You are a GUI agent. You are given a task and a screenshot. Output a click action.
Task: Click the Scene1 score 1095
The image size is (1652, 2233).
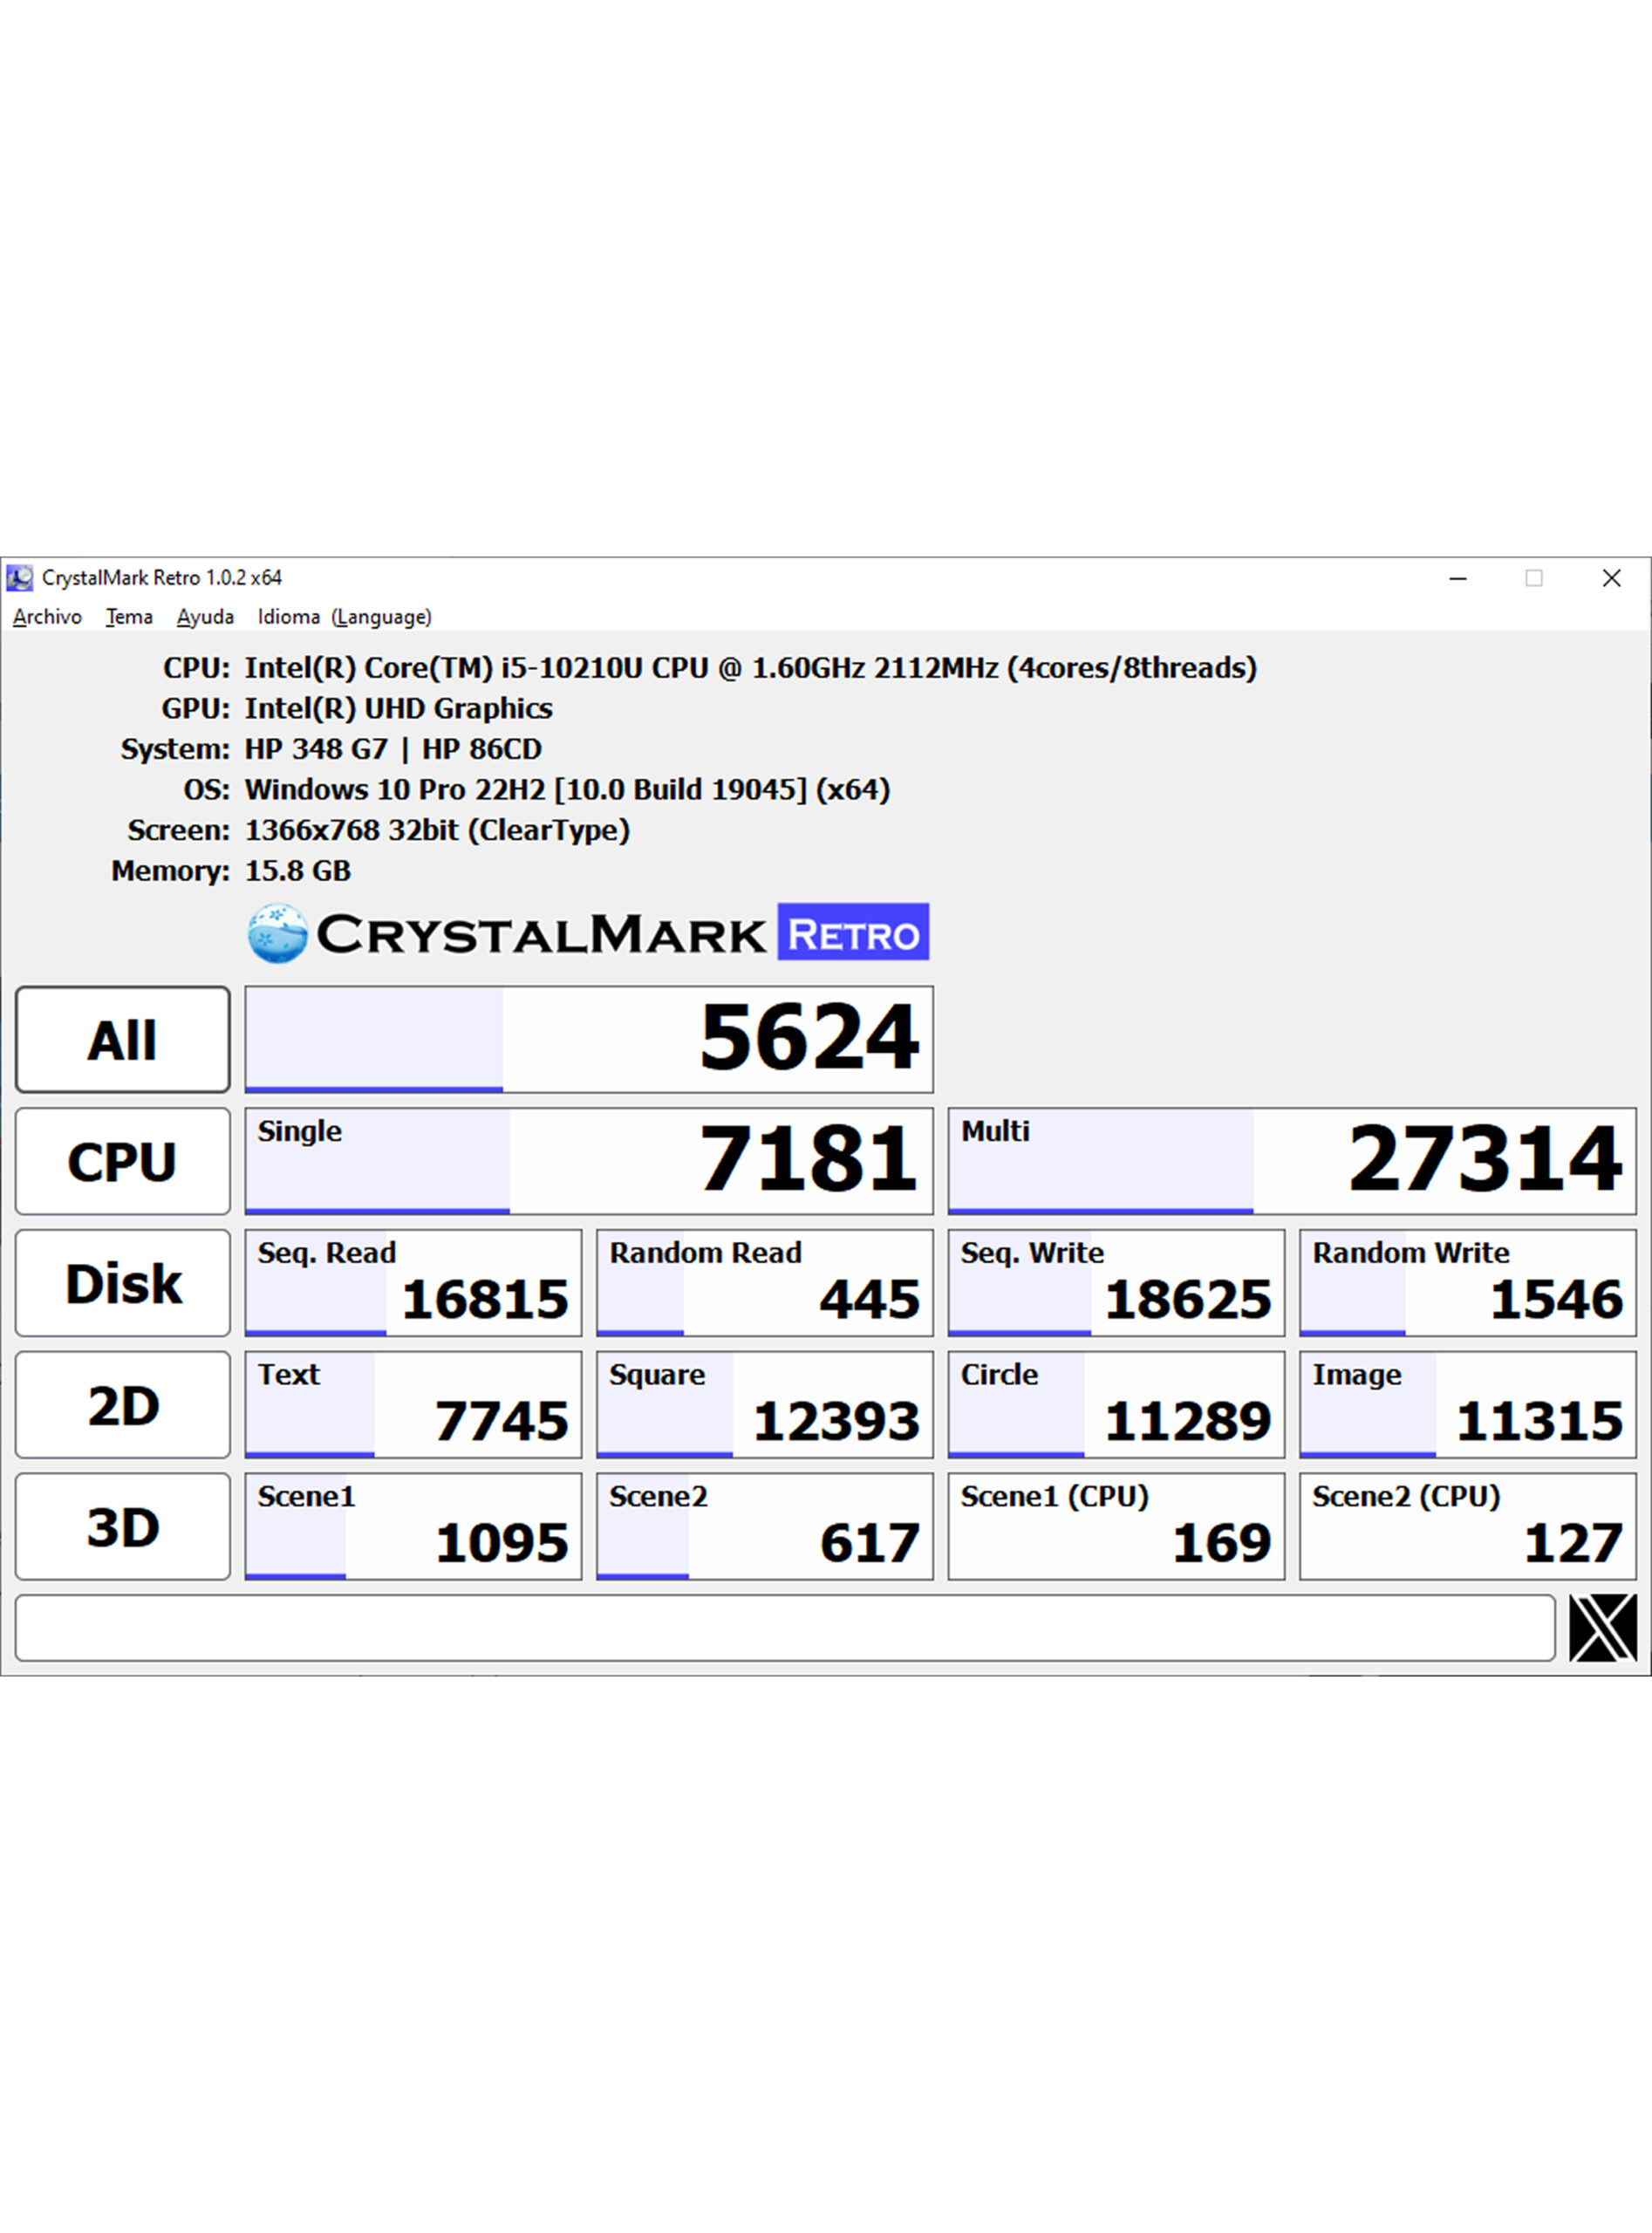413,1527
